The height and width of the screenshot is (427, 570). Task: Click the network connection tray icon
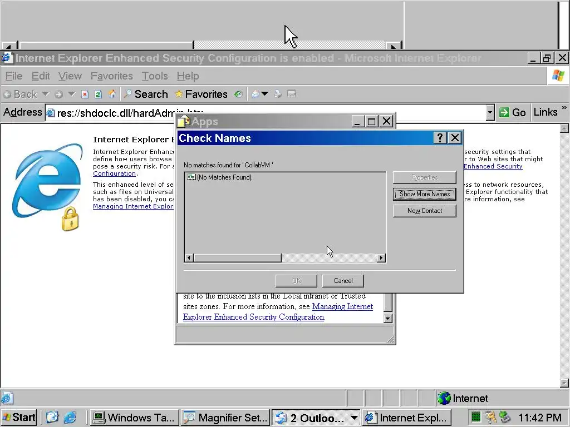click(x=505, y=418)
